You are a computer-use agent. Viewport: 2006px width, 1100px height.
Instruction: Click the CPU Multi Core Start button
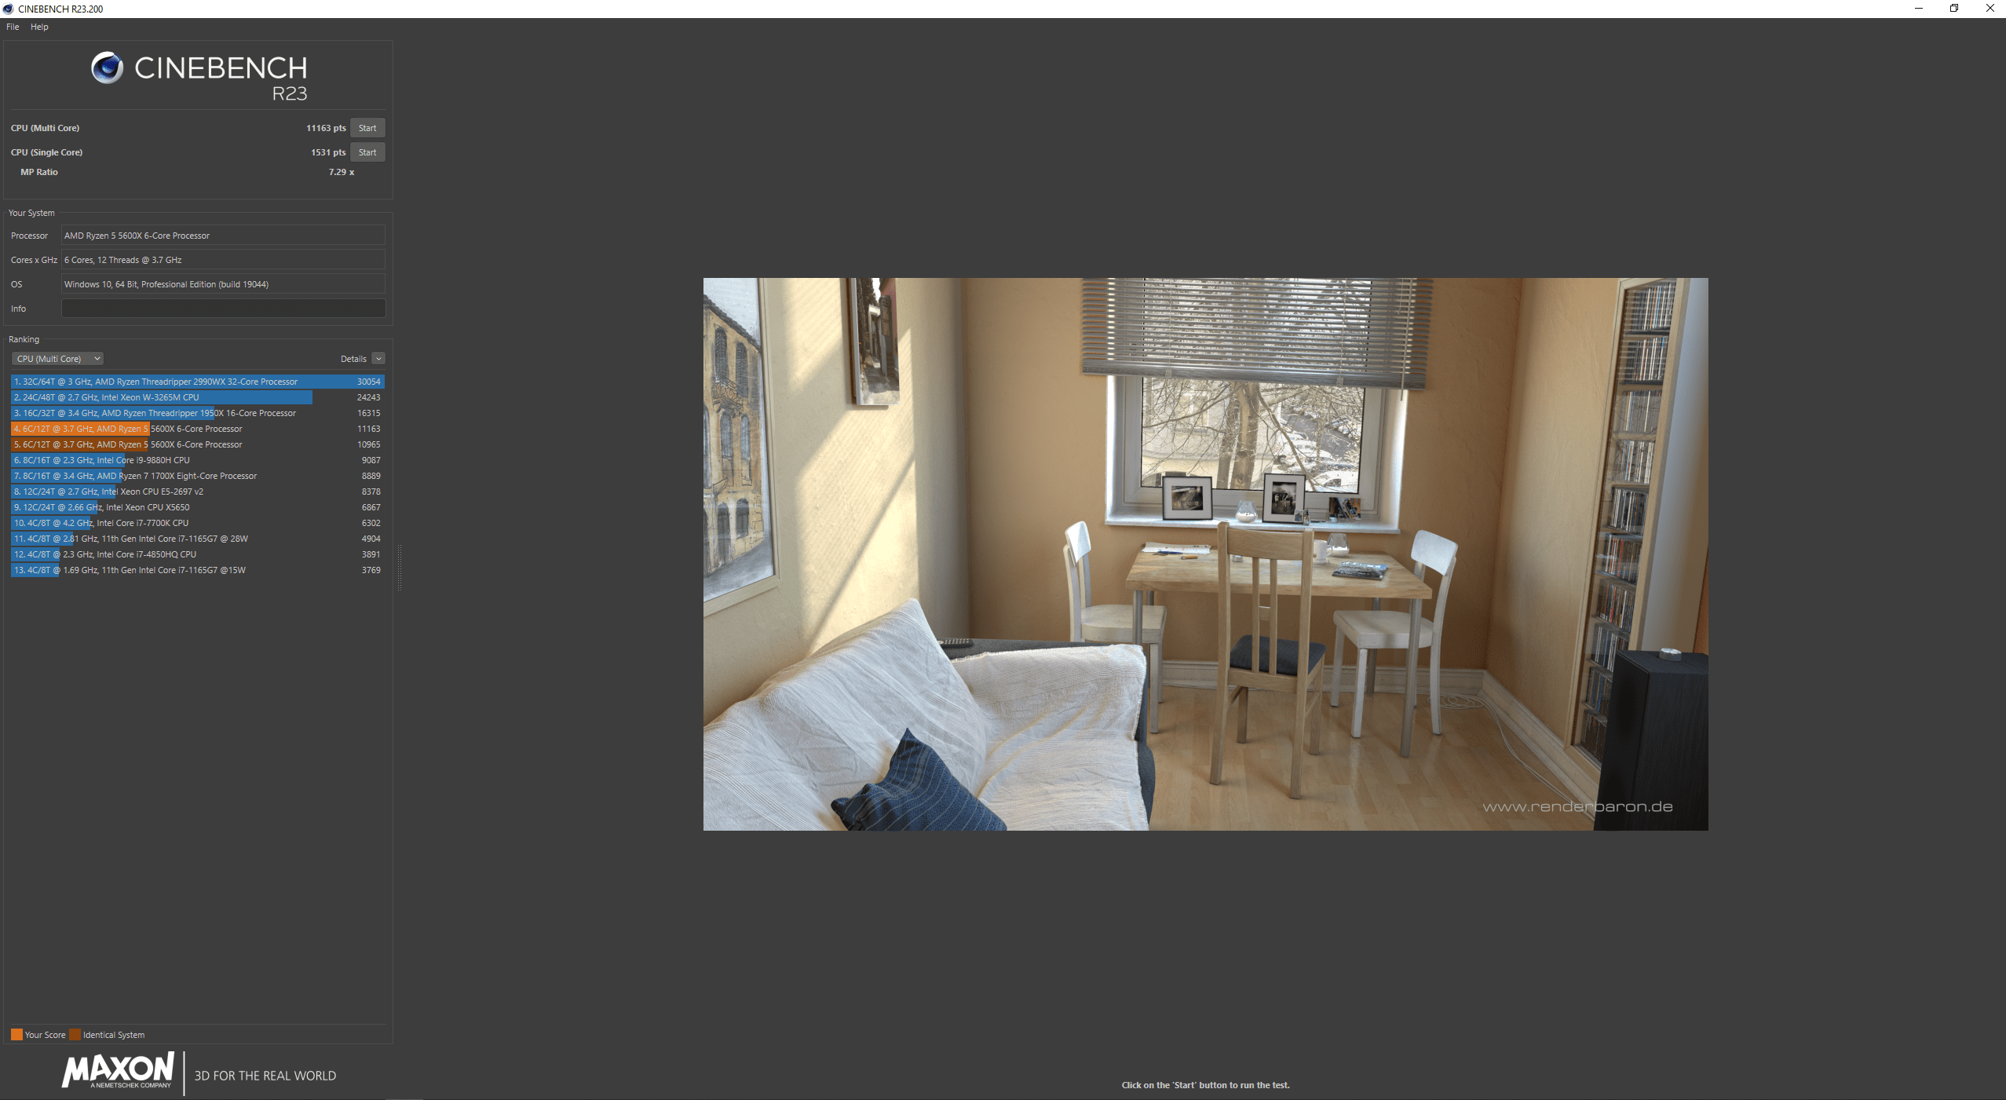[x=366, y=127]
